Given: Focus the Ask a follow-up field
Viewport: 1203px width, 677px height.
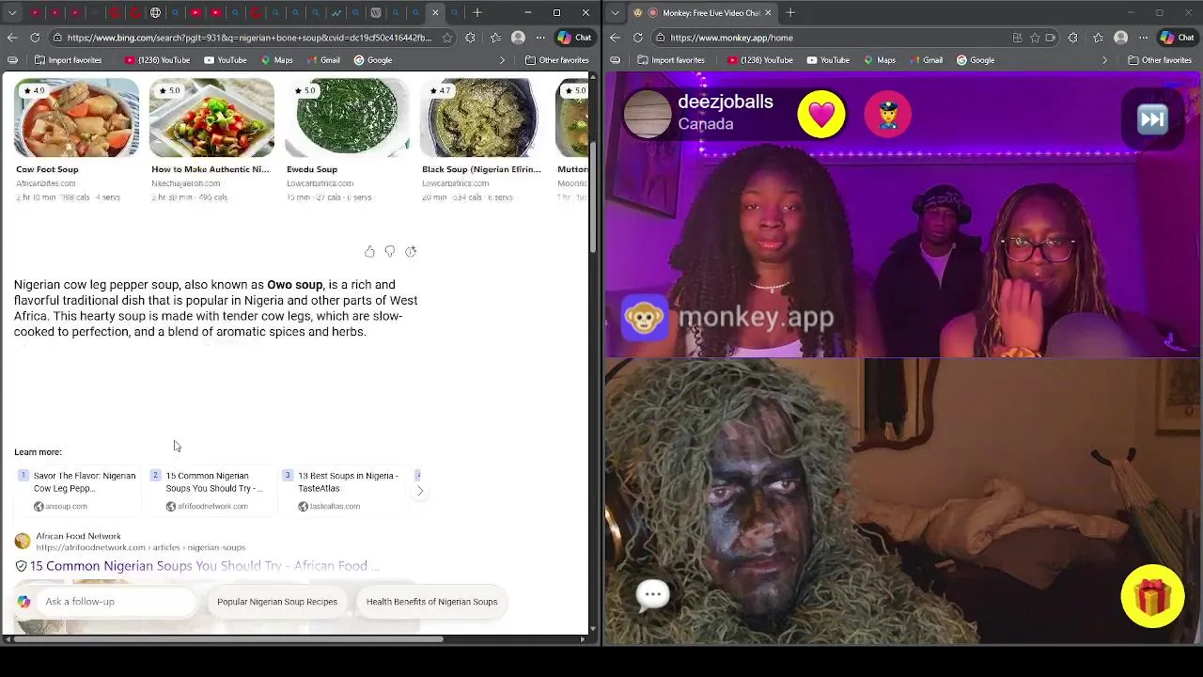Looking at the screenshot, I should 118,602.
